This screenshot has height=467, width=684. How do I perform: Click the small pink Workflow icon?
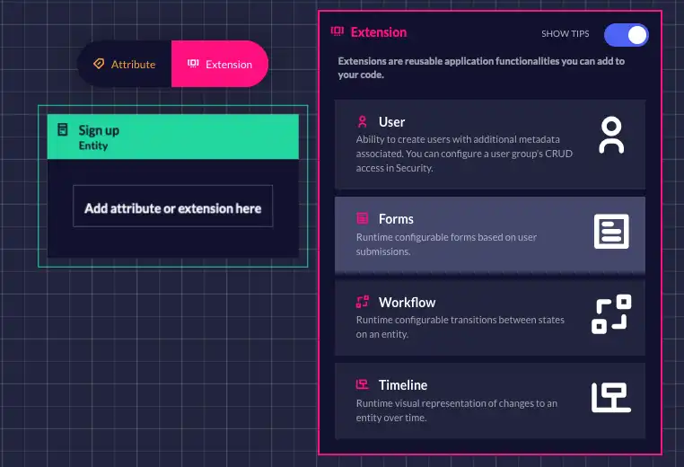(x=362, y=303)
